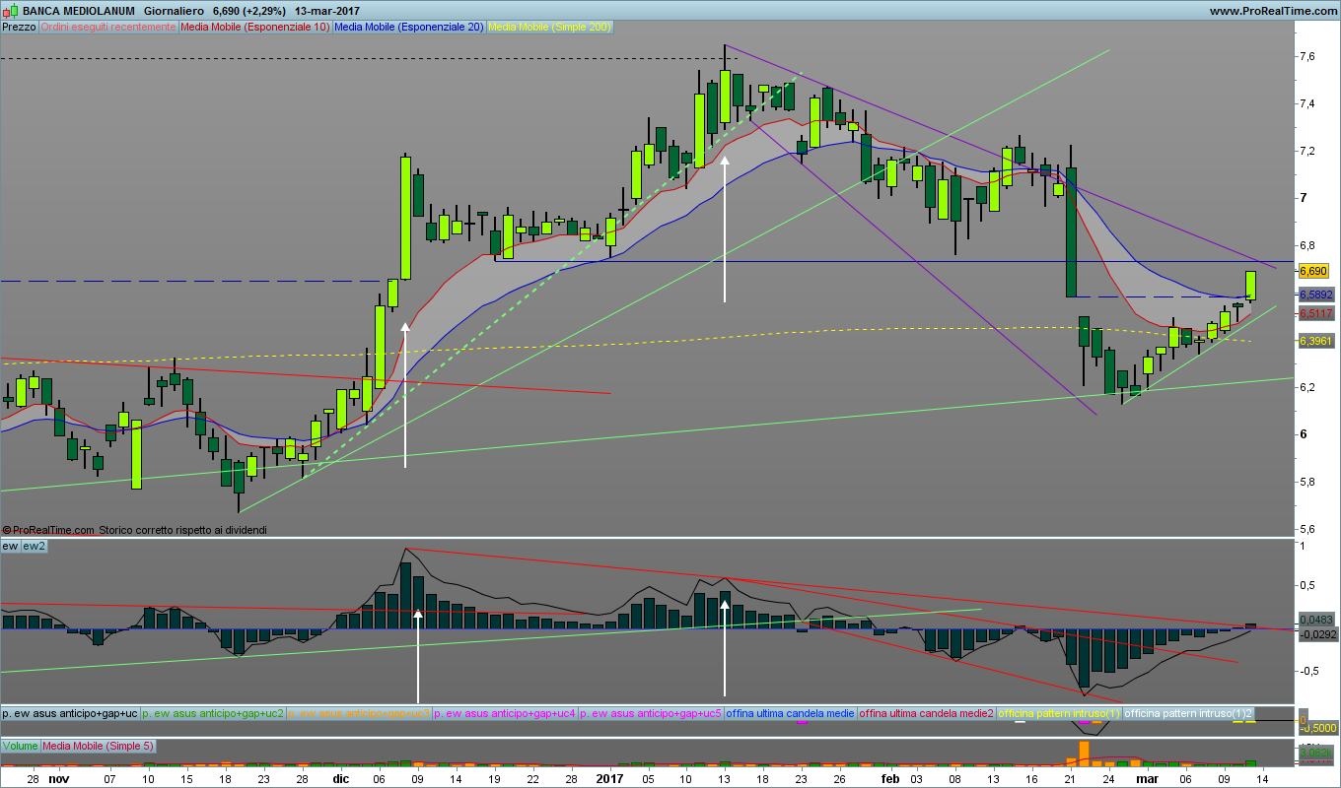This screenshot has width=1341, height=788.
Task: Click the ProRealTime chart window icon
Action: [x=10, y=10]
